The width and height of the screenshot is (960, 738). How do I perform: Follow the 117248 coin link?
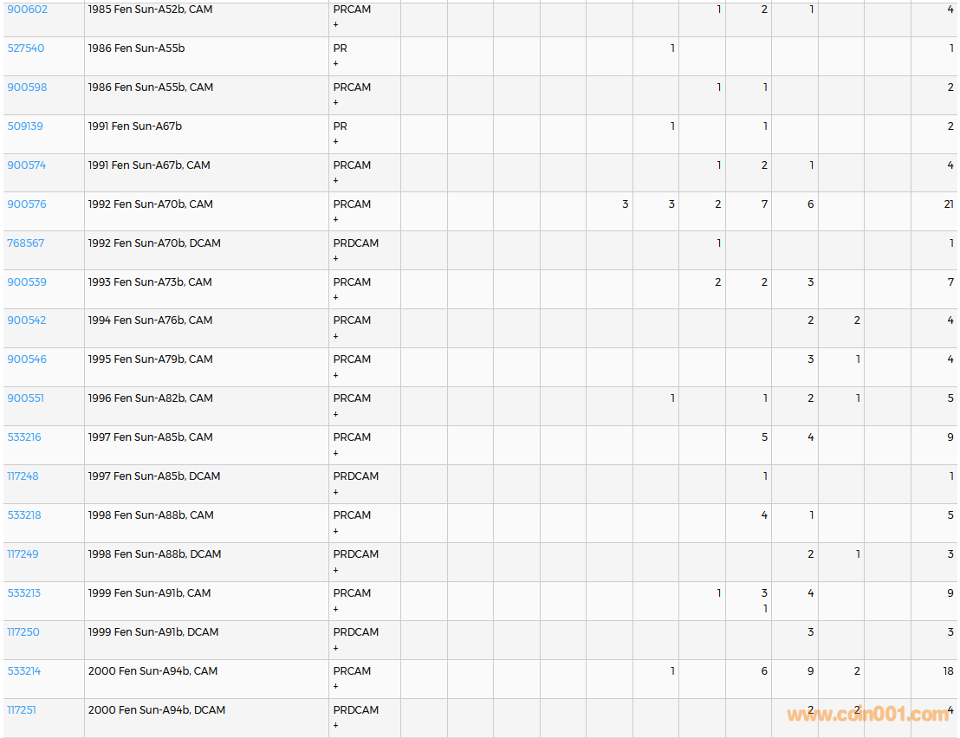pos(23,476)
